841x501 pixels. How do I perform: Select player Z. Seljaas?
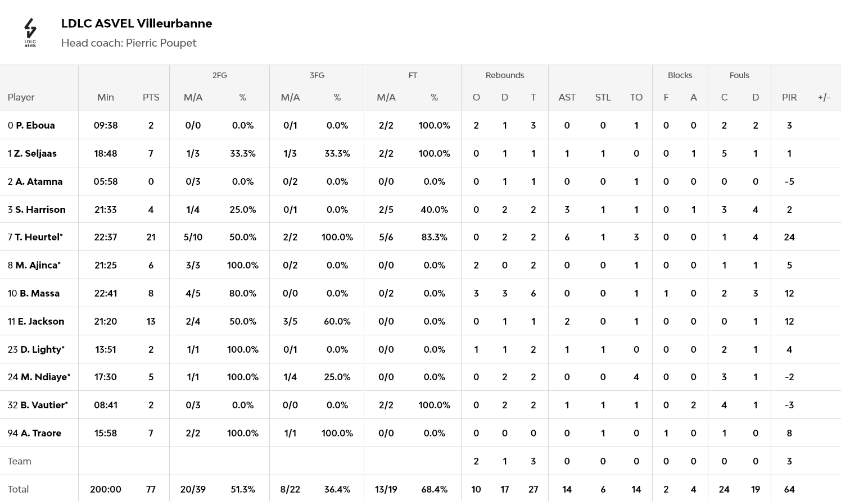[35, 153]
